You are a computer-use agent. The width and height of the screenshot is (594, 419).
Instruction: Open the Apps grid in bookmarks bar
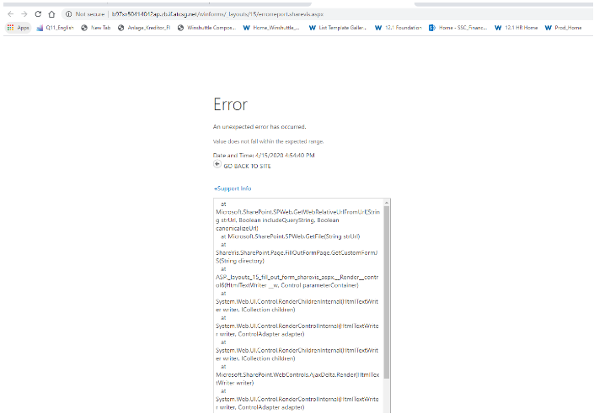19,28
